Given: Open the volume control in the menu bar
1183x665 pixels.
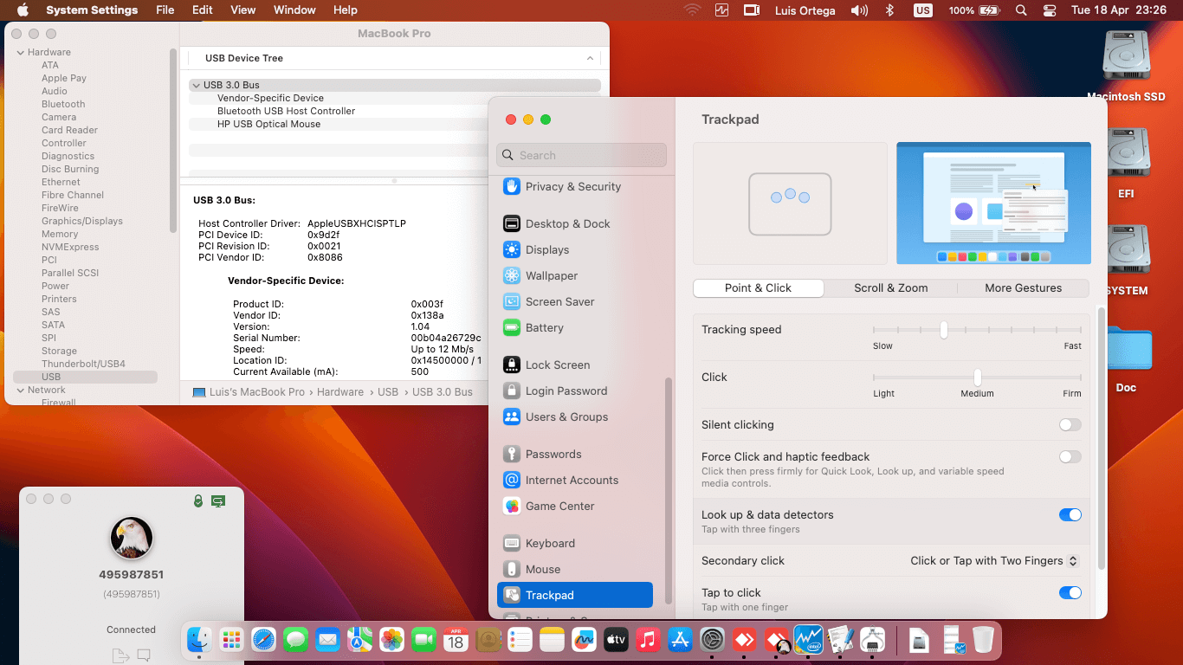Looking at the screenshot, I should (859, 10).
